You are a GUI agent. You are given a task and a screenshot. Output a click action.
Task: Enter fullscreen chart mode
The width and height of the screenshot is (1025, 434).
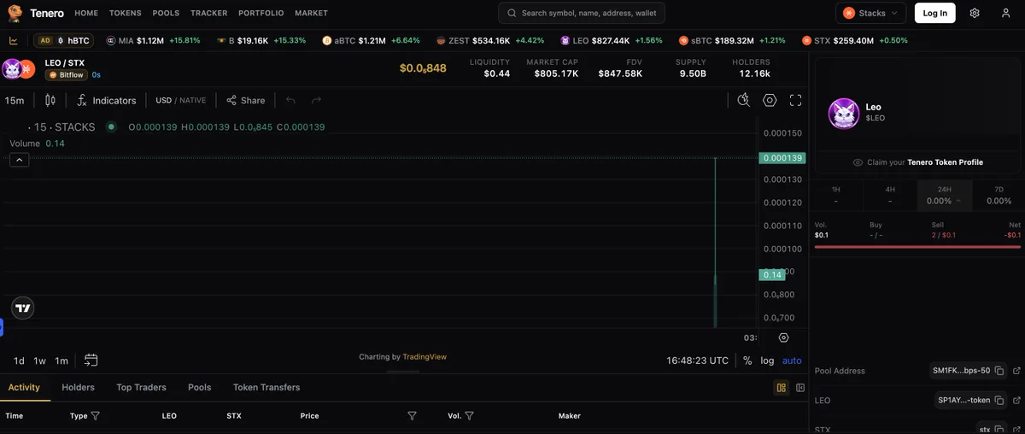click(x=795, y=100)
